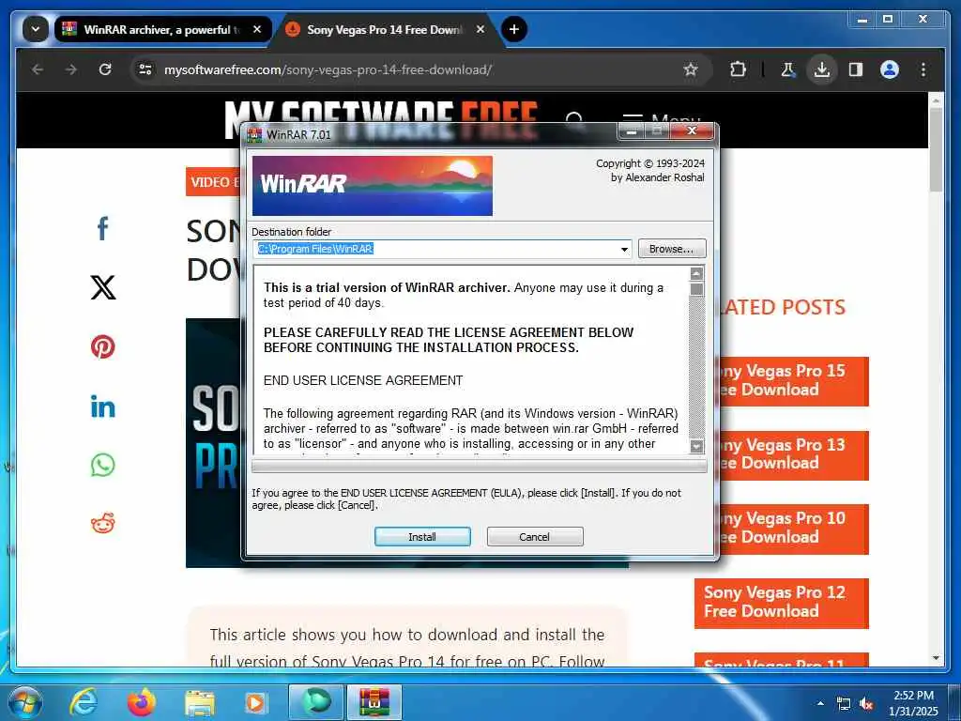Close the WinRAR archiver tab
The image size is (961, 721).
click(257, 29)
